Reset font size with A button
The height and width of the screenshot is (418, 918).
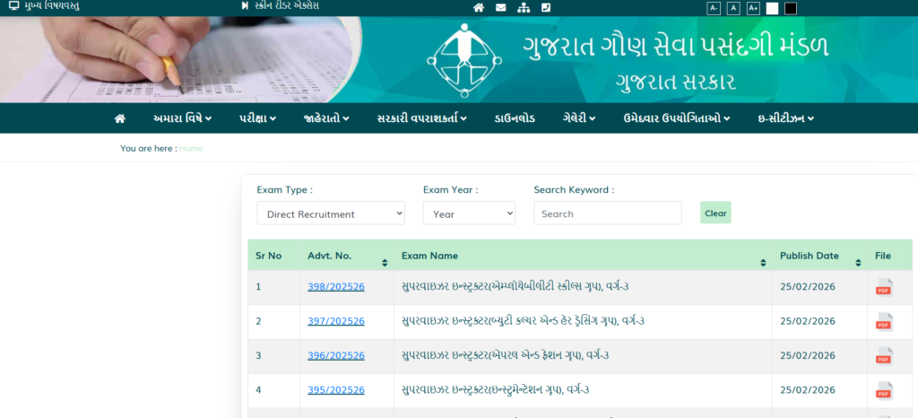733,8
